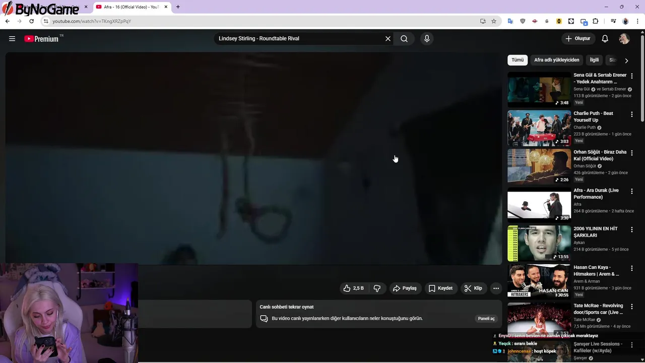Open Google Translate extension icon

pos(510,21)
